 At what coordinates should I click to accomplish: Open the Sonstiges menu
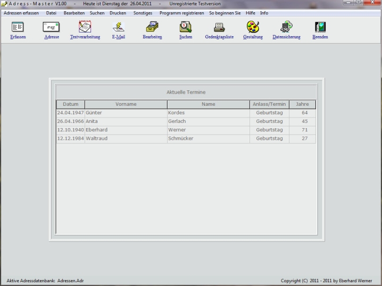pos(143,13)
